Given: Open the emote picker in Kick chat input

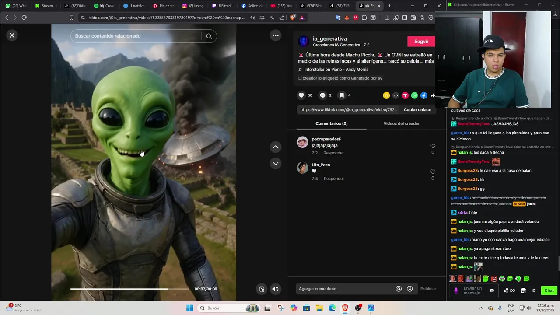Looking at the screenshot, I should pyautogui.click(x=492, y=290).
